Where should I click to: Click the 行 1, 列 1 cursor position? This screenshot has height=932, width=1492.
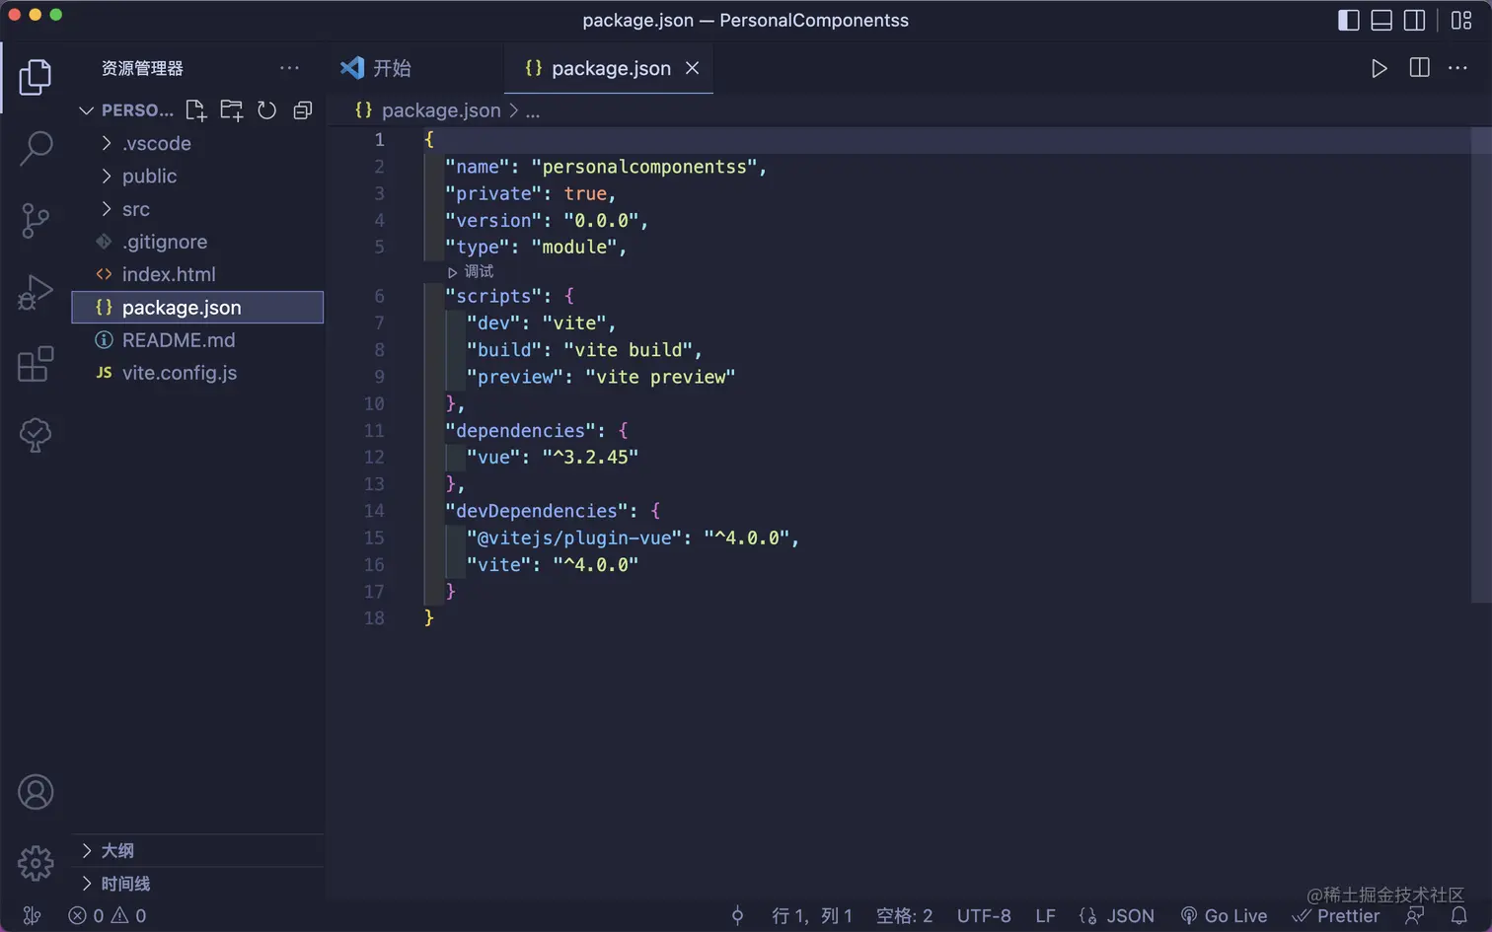[812, 916]
